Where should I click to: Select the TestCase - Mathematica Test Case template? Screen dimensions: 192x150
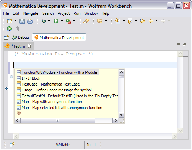(x=51, y=84)
